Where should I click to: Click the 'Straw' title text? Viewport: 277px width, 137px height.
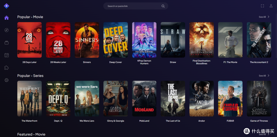tap(173, 62)
